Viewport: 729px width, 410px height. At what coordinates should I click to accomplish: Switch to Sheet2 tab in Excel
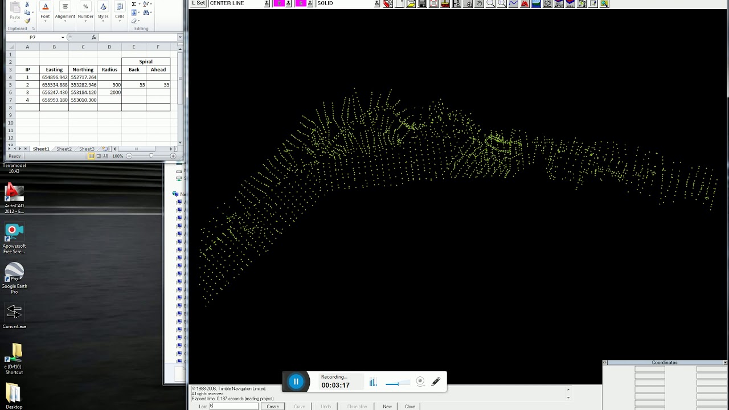pos(64,149)
